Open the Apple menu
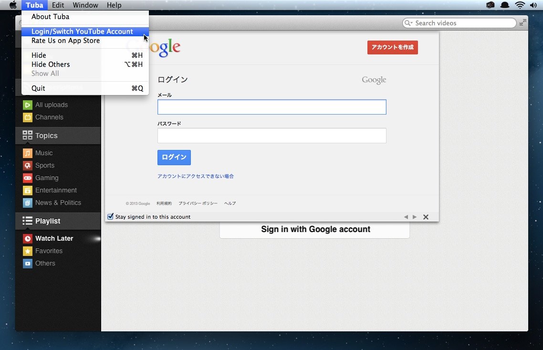Screen dimensions: 543x350 (x=13, y=5)
